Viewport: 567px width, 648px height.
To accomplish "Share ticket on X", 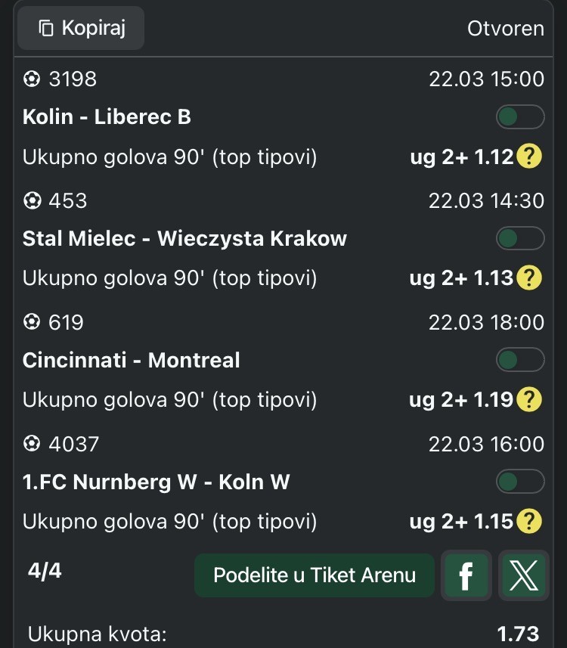I will [523, 576].
